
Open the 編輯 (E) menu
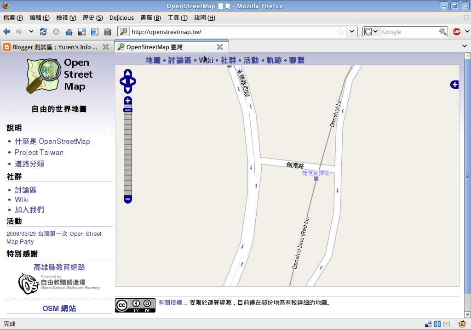40,18
